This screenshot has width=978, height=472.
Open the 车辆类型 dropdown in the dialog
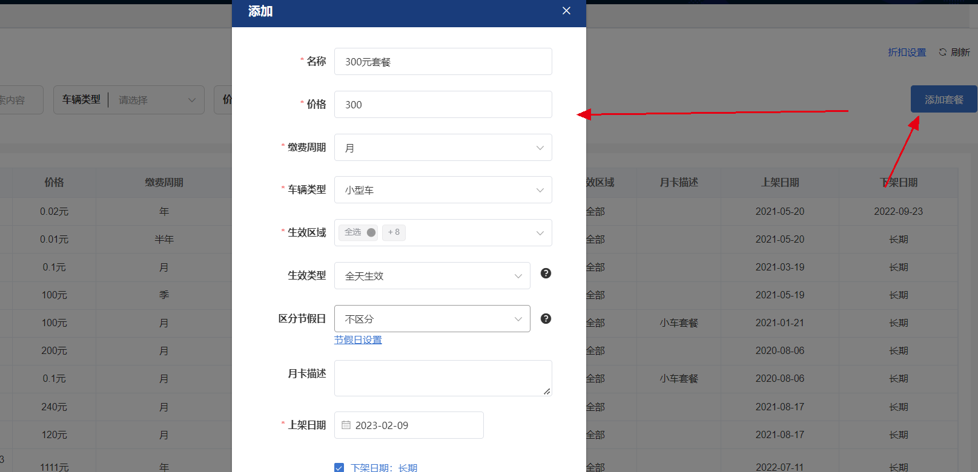point(443,190)
